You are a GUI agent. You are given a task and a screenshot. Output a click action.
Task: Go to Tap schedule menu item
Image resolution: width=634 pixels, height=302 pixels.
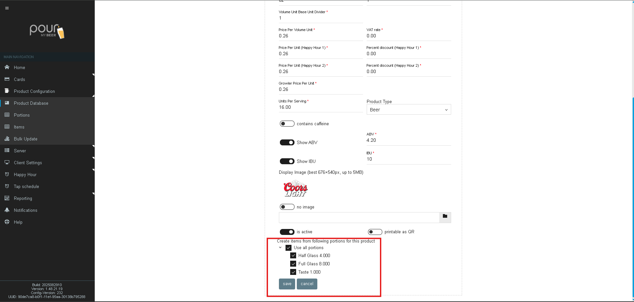point(26,186)
